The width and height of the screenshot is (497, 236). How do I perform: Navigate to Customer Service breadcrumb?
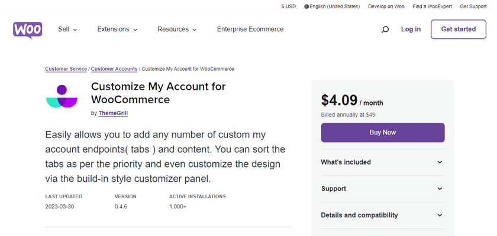(66, 69)
